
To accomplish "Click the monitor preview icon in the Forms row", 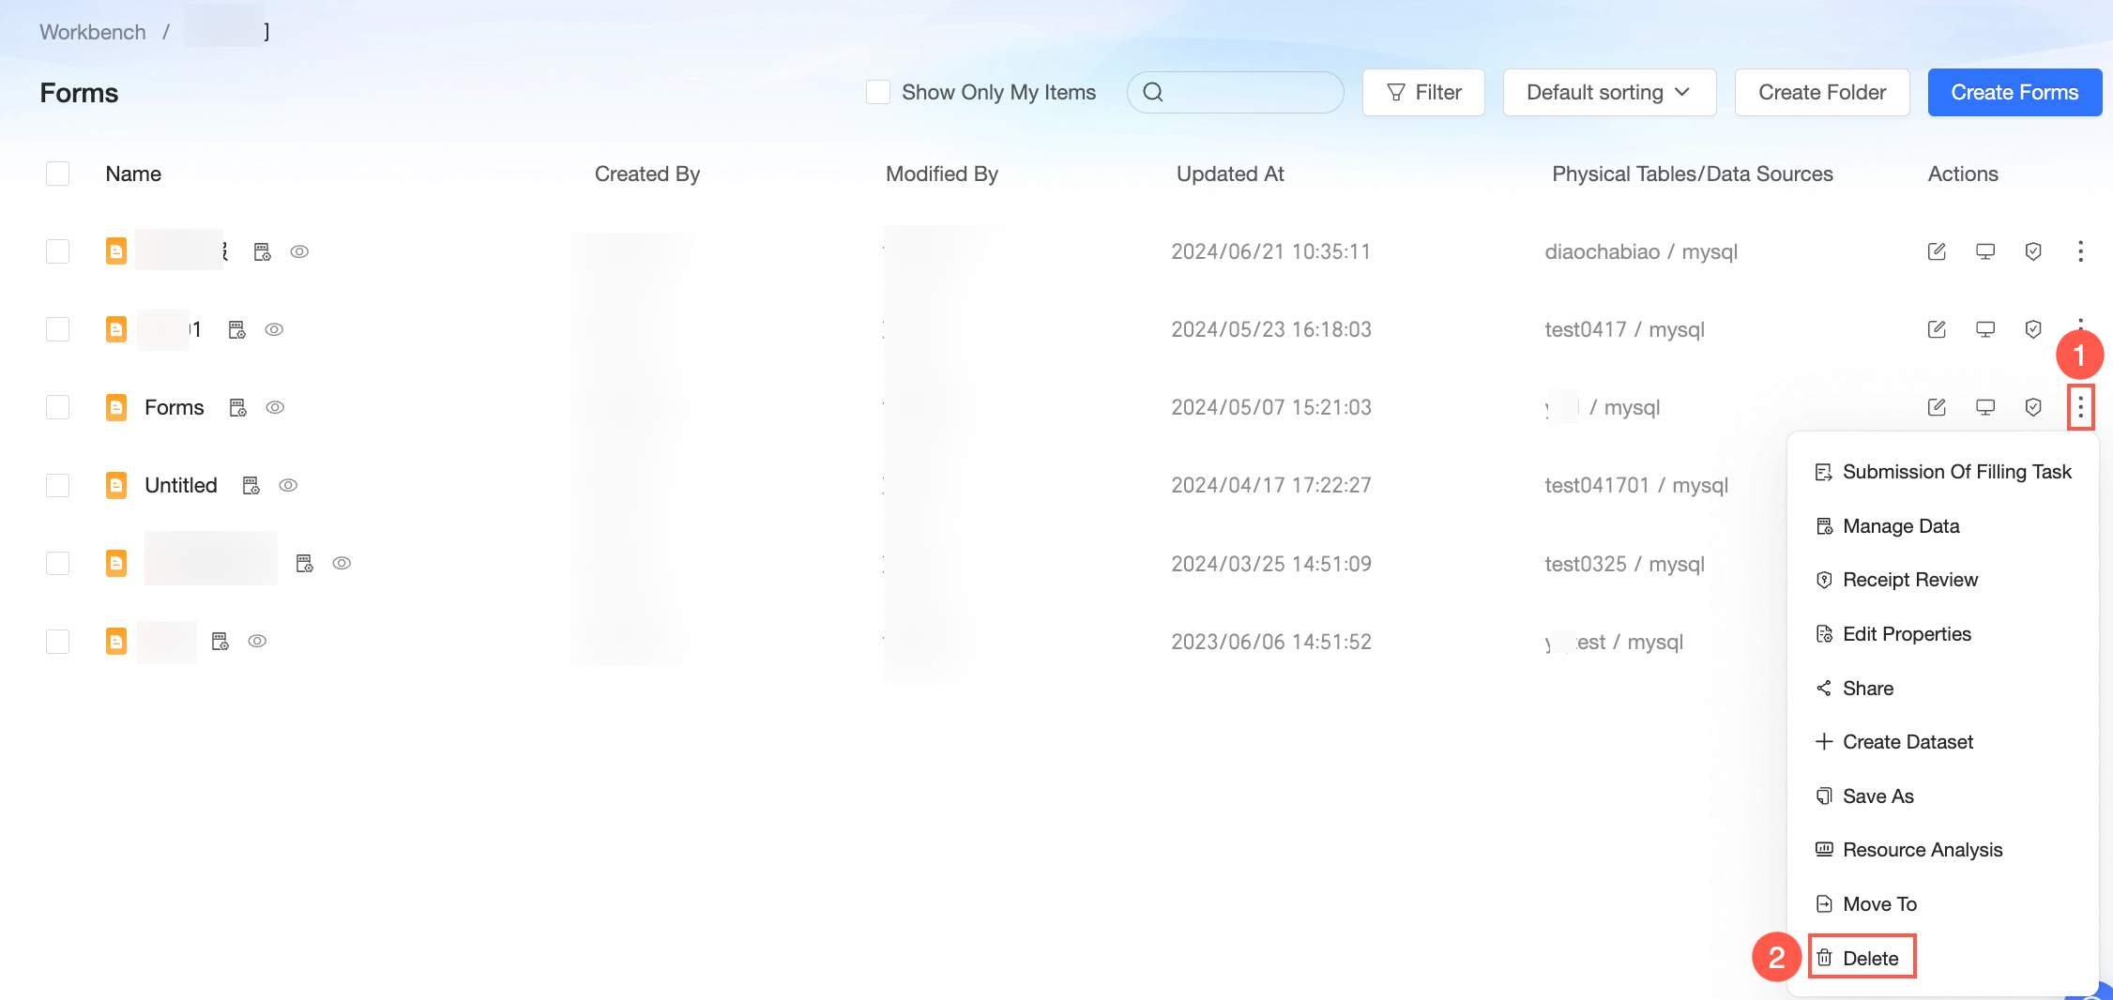I will click(x=1985, y=407).
